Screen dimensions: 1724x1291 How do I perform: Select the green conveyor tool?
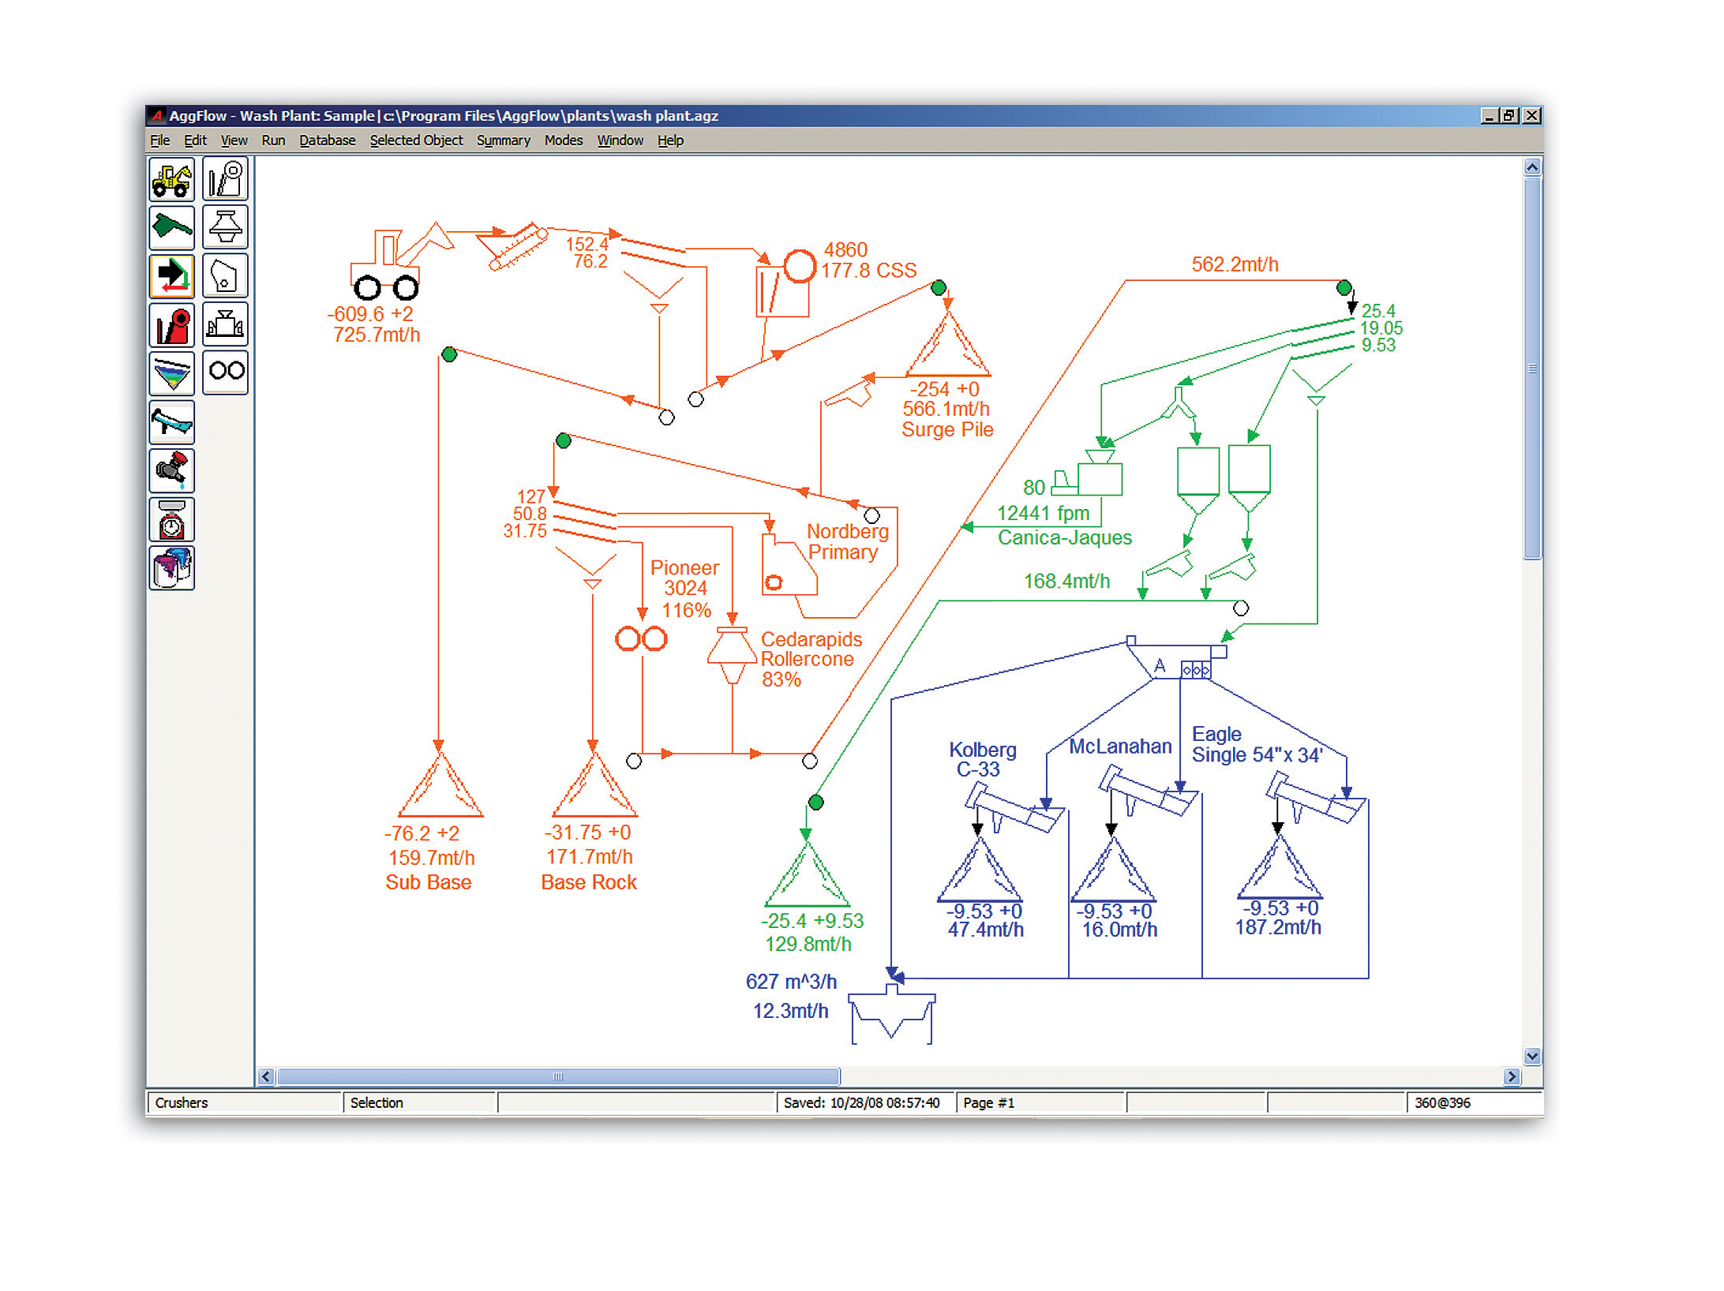pos(172,228)
